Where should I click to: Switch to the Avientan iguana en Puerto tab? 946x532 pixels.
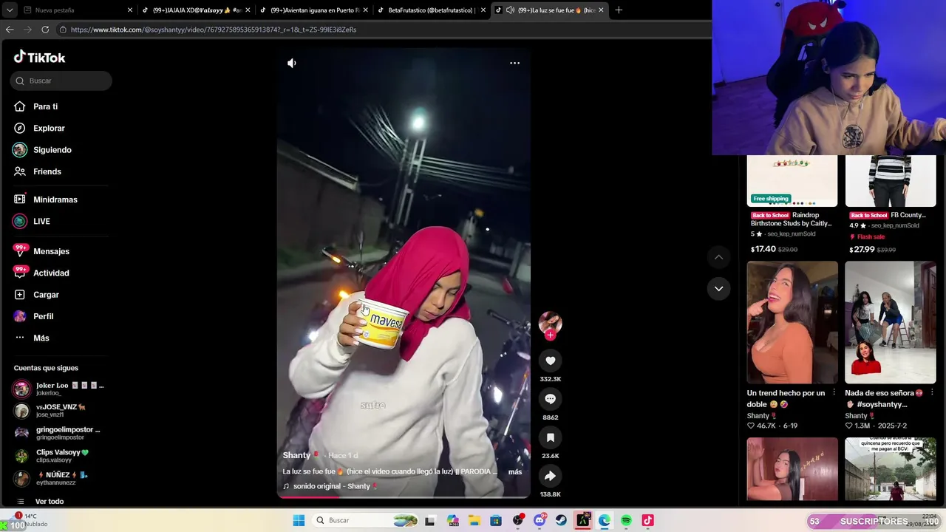pyautogui.click(x=314, y=10)
